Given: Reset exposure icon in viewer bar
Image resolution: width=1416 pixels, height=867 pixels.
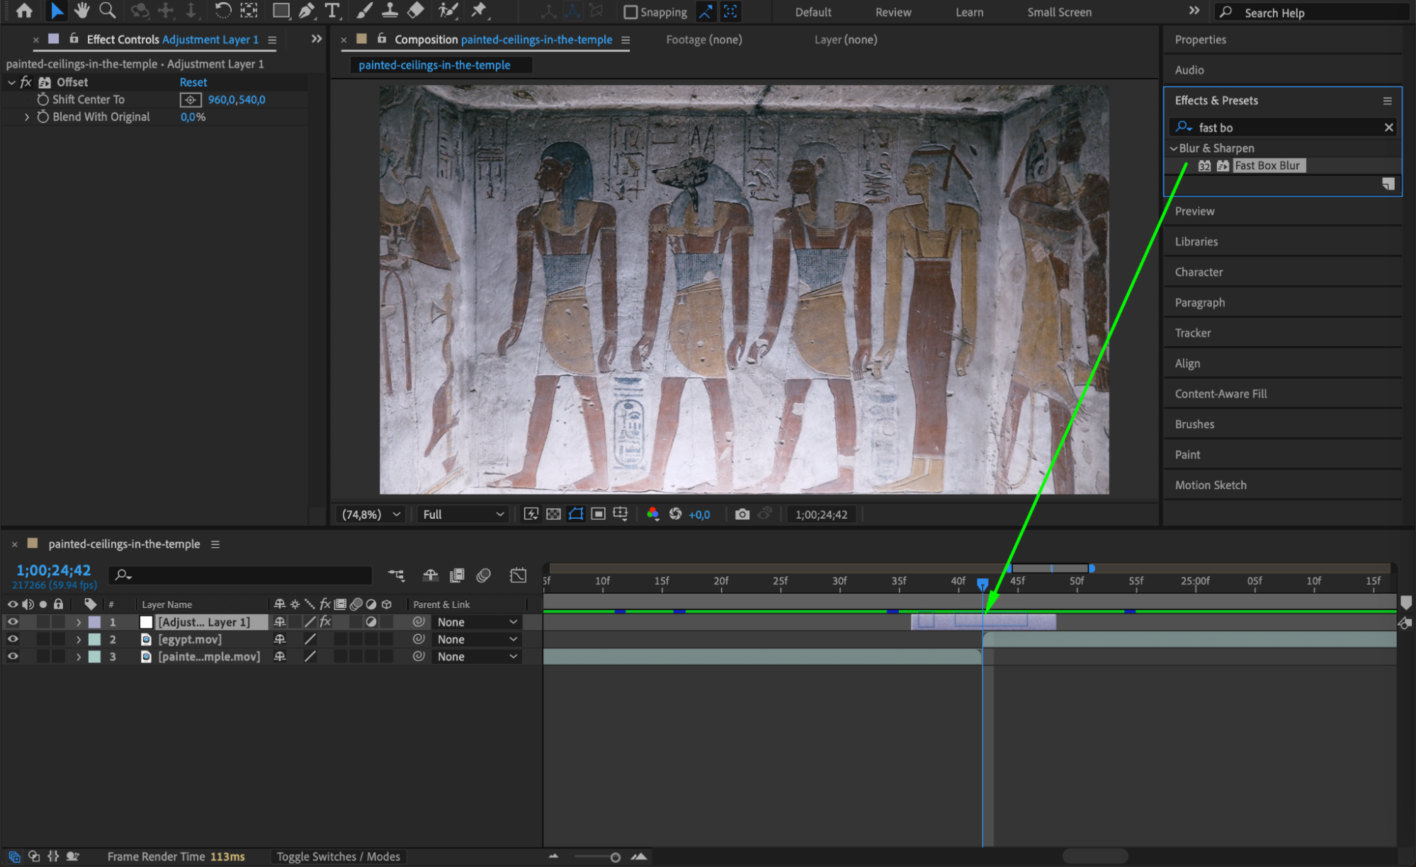Looking at the screenshot, I should pos(675,515).
